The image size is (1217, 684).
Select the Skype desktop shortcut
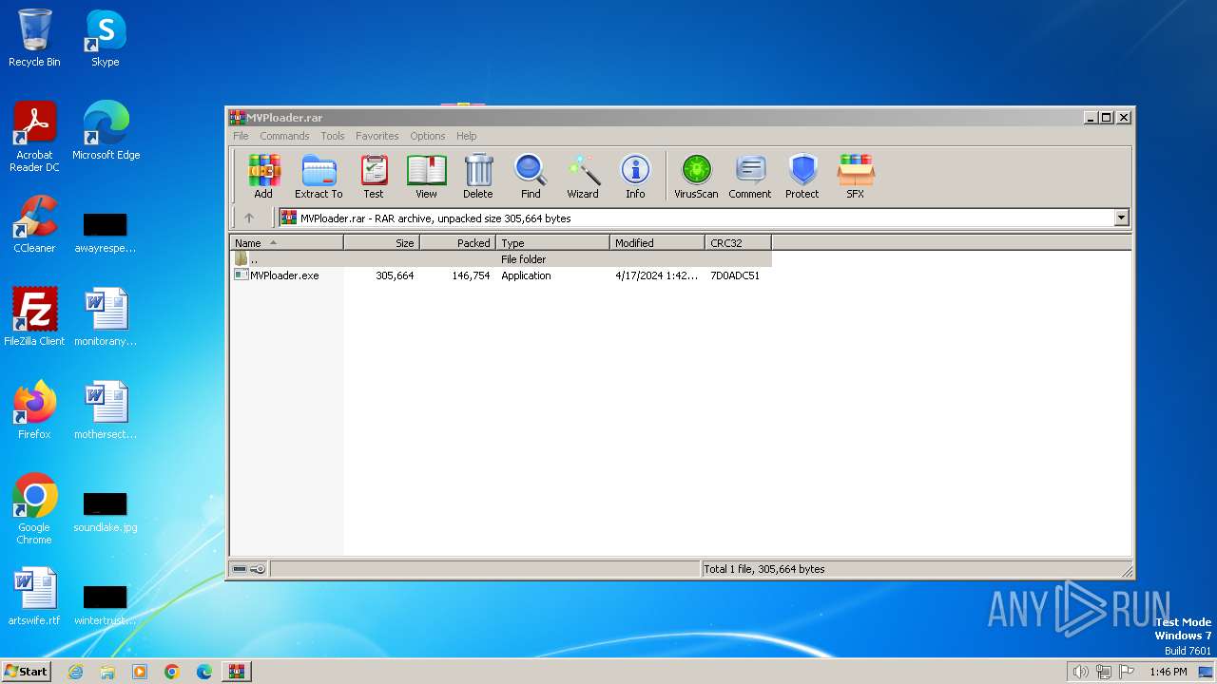pos(106,38)
